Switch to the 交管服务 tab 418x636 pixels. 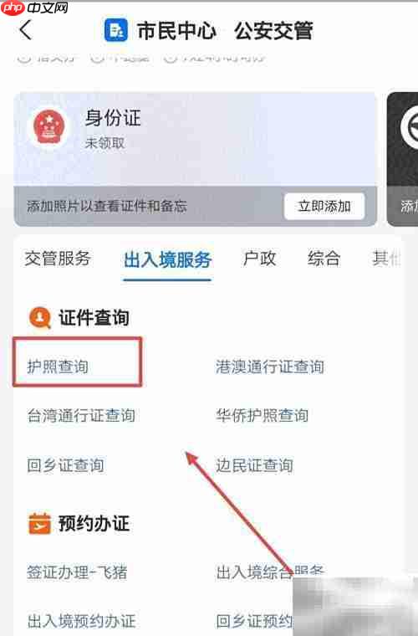click(x=58, y=259)
